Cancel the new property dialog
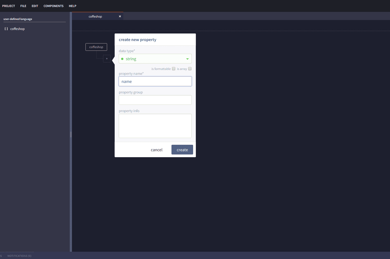The image size is (390, 259). tap(157, 150)
